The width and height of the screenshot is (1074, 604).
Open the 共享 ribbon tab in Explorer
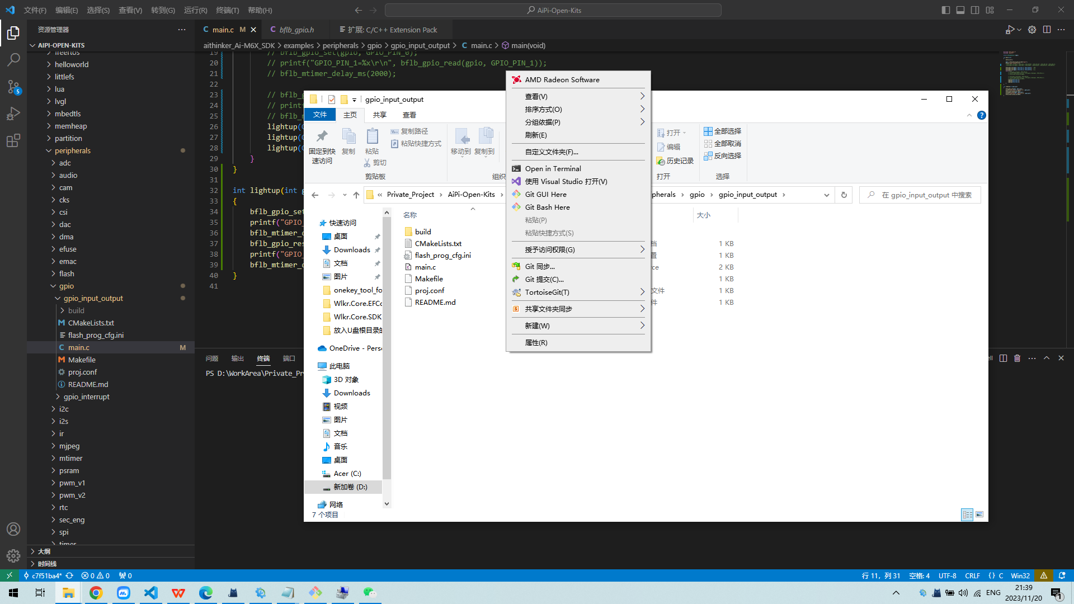(x=380, y=115)
